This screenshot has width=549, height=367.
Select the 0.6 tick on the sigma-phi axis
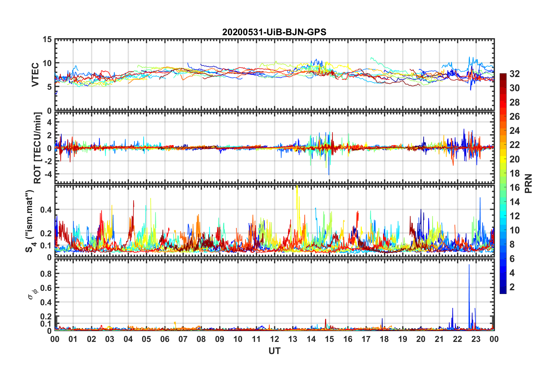pos(46,288)
